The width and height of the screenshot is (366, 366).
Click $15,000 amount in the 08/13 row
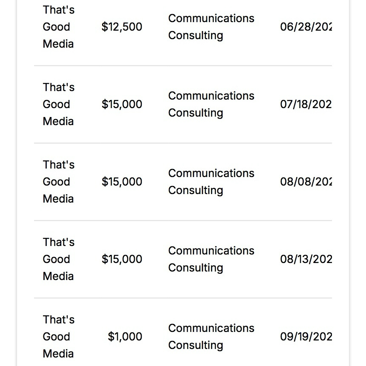point(122,259)
